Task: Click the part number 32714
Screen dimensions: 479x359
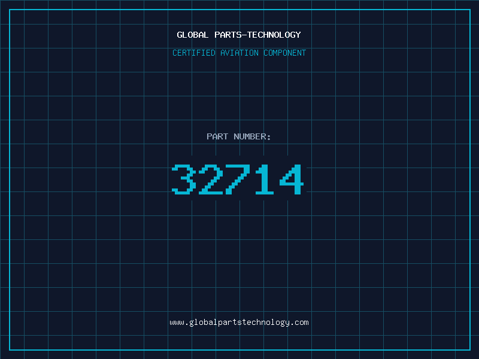Action: pos(238,180)
